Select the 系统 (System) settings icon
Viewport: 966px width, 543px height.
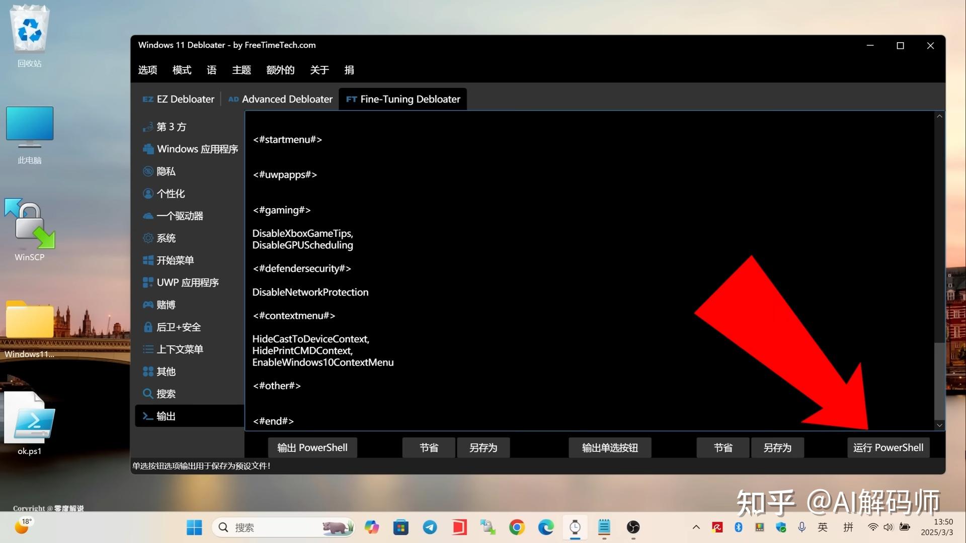[148, 238]
